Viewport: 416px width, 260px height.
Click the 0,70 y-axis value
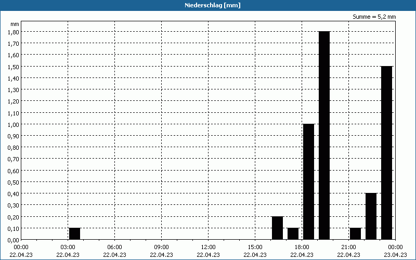point(14,159)
